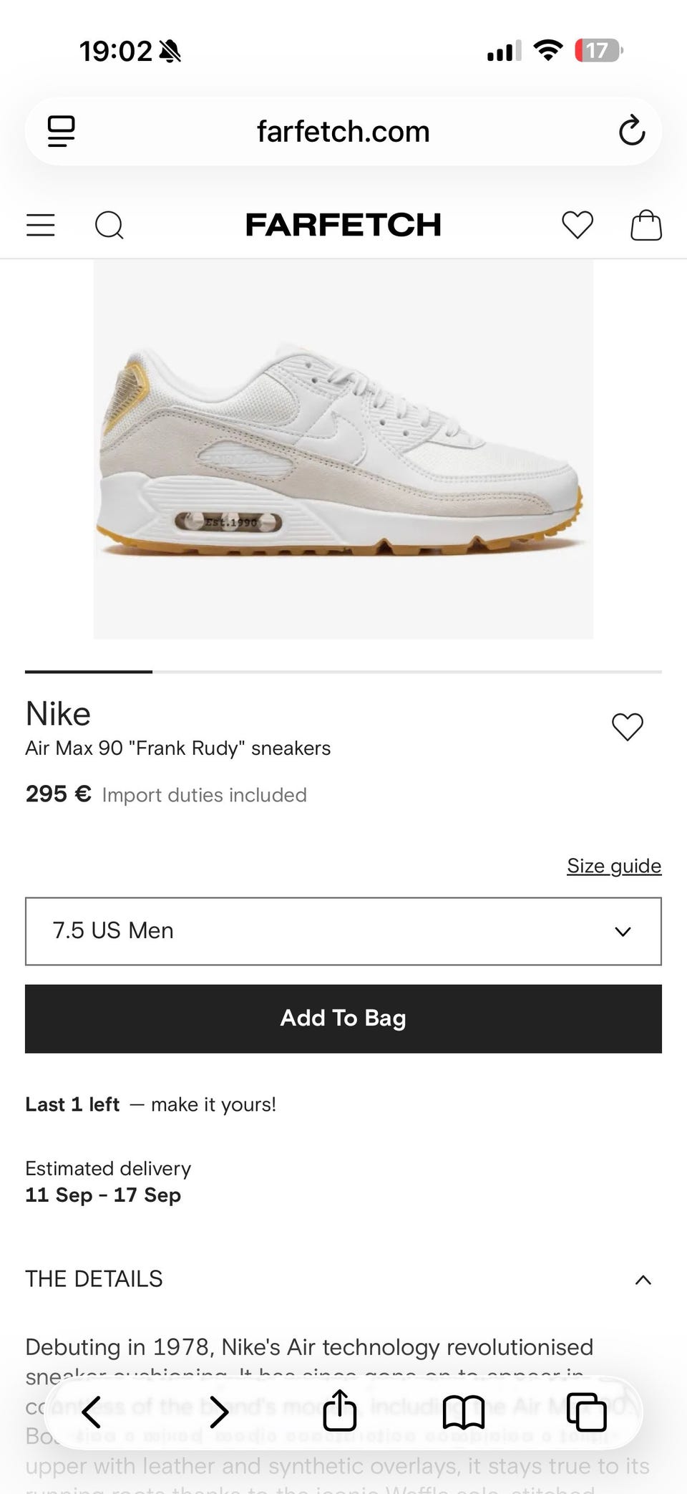Open the shopping bag icon
This screenshot has height=1494, width=687.
click(x=646, y=225)
